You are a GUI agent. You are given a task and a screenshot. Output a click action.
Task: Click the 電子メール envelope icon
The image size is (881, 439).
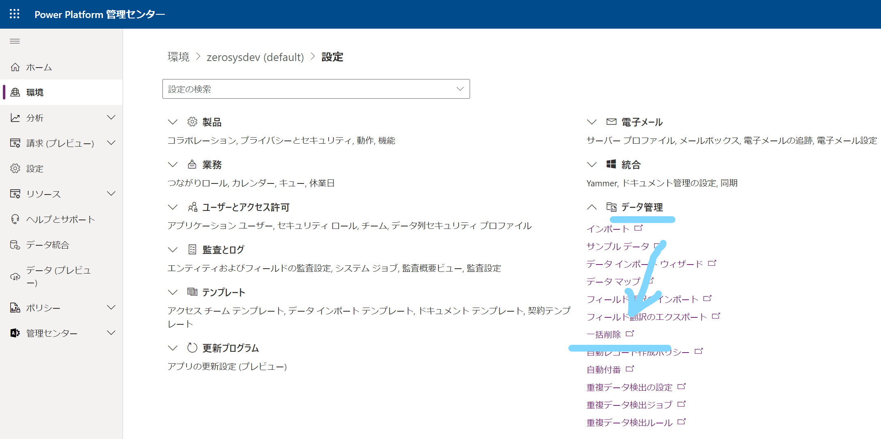point(612,122)
